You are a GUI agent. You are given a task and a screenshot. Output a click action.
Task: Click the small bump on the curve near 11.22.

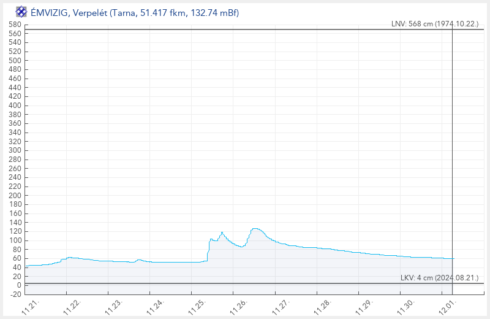tap(70, 258)
